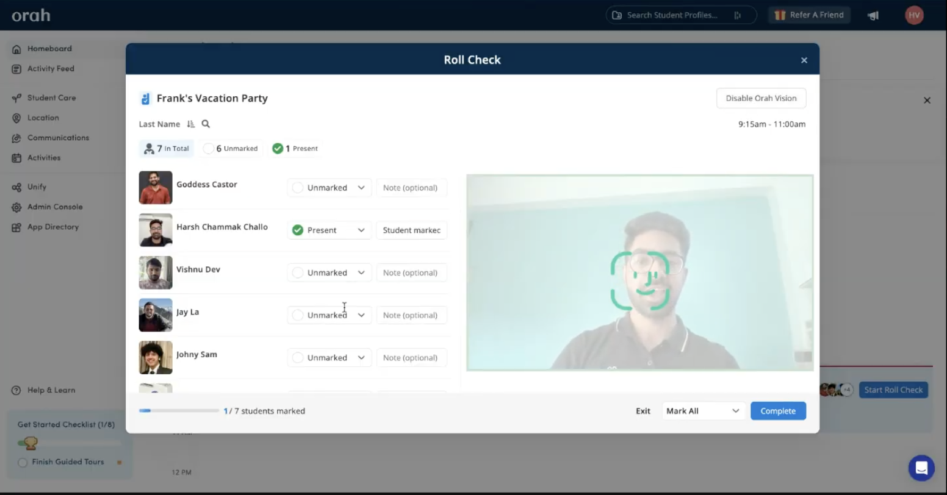
Task: Toggle Vishnu Dev's unmarked status circle
Action: pos(298,272)
